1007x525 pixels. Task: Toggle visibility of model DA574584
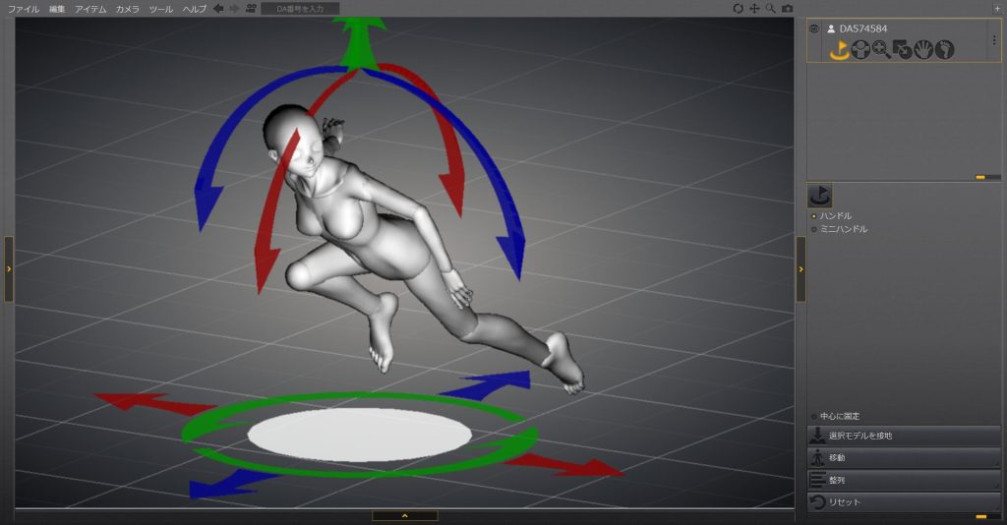coord(814,29)
